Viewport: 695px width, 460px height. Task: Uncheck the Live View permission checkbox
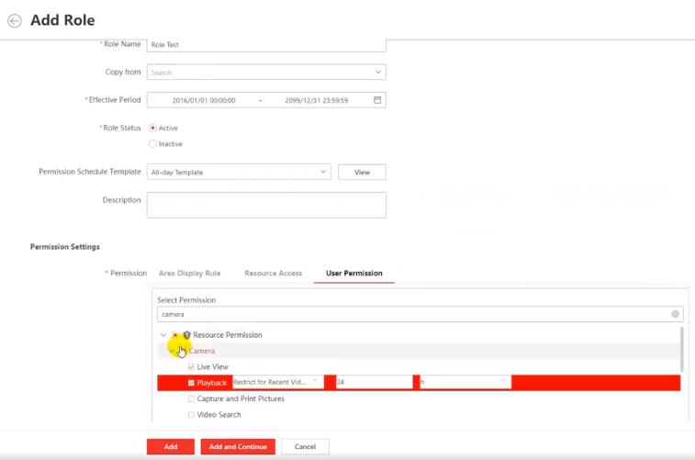191,366
